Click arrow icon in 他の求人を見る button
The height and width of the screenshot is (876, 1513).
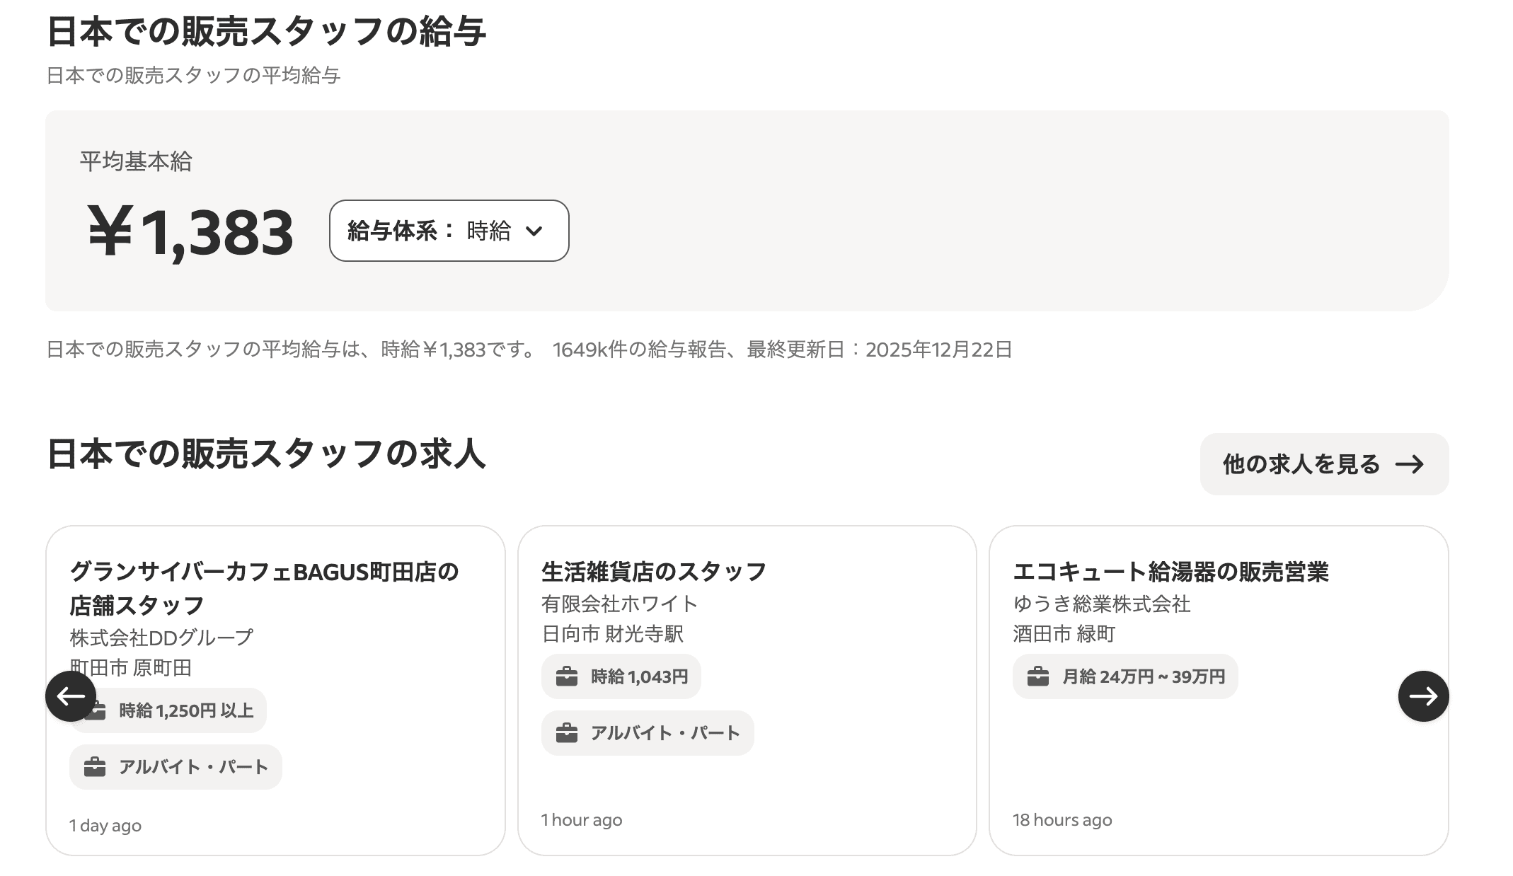[1409, 465]
